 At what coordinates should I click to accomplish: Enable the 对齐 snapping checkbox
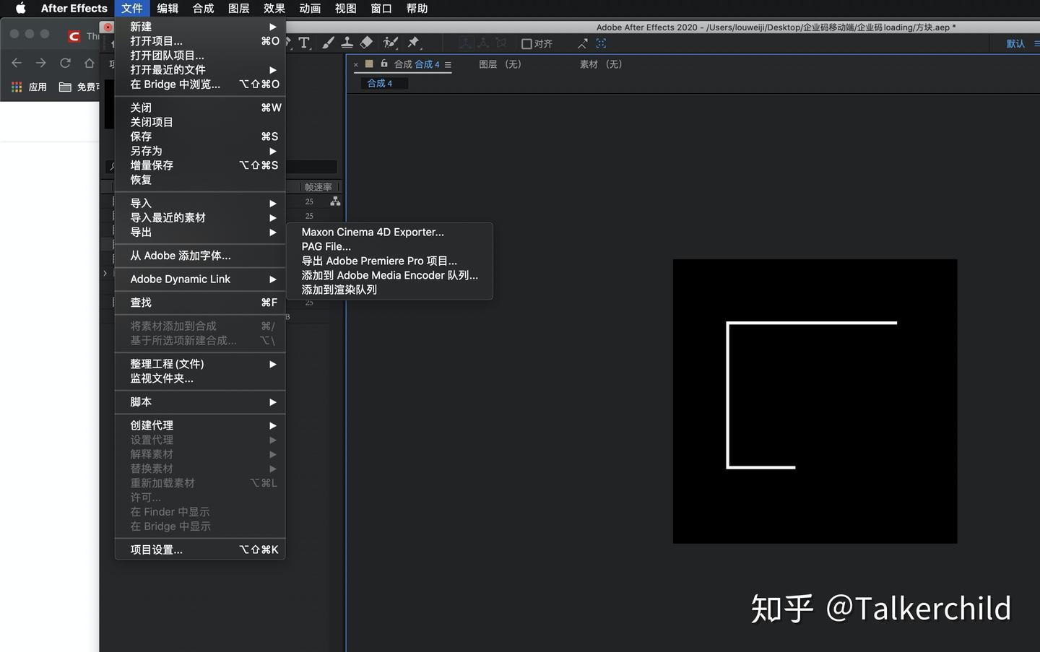[x=526, y=44]
